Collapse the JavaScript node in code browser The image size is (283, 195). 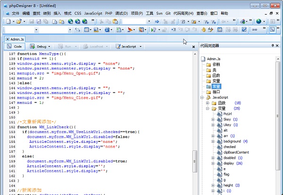[202, 97]
